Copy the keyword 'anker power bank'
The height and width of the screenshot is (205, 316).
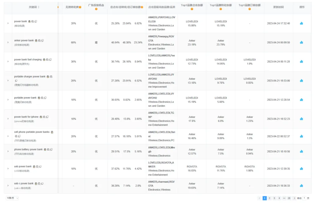pyautogui.click(x=43, y=41)
